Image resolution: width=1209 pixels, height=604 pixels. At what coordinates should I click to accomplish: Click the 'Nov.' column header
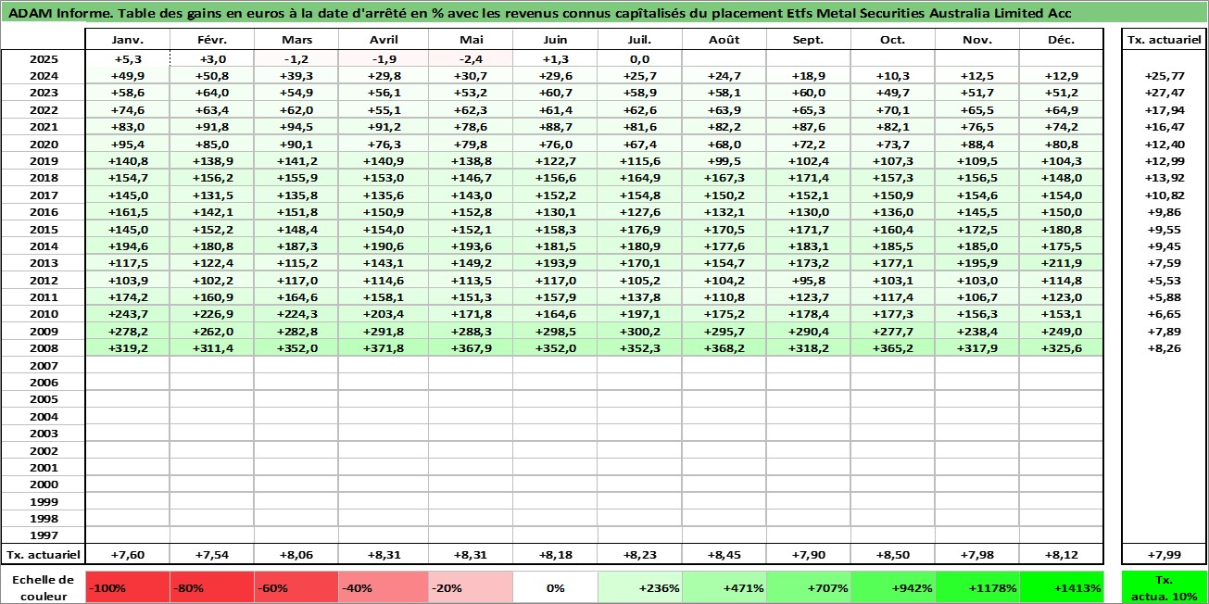click(977, 40)
